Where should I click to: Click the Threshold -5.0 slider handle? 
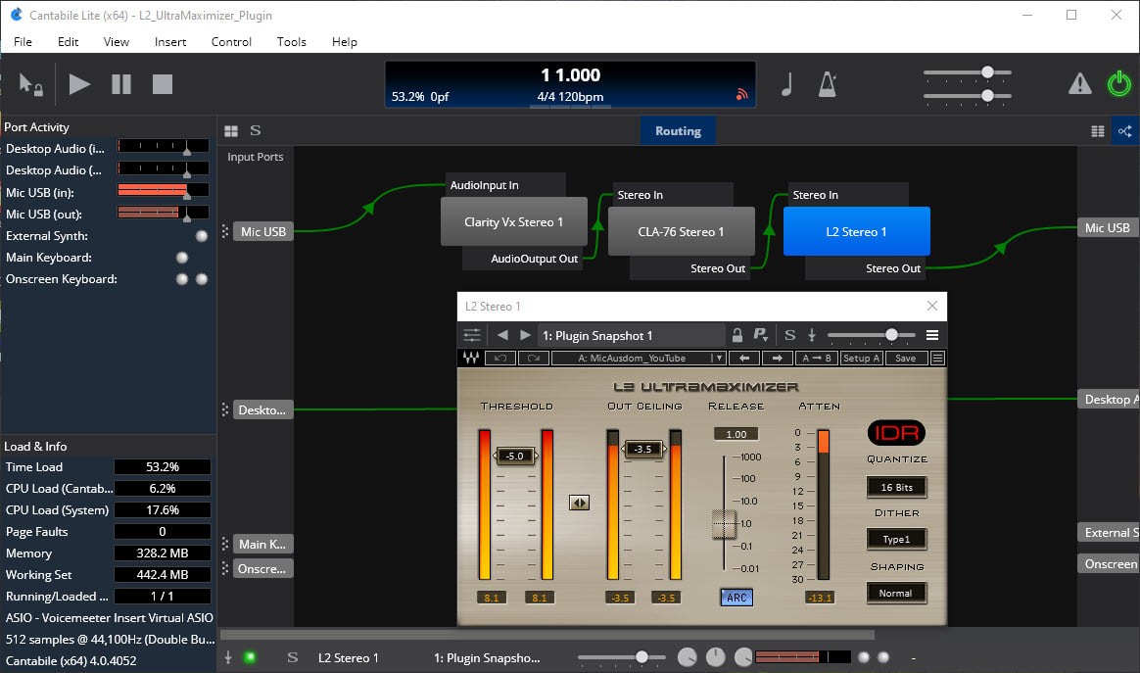pos(515,457)
